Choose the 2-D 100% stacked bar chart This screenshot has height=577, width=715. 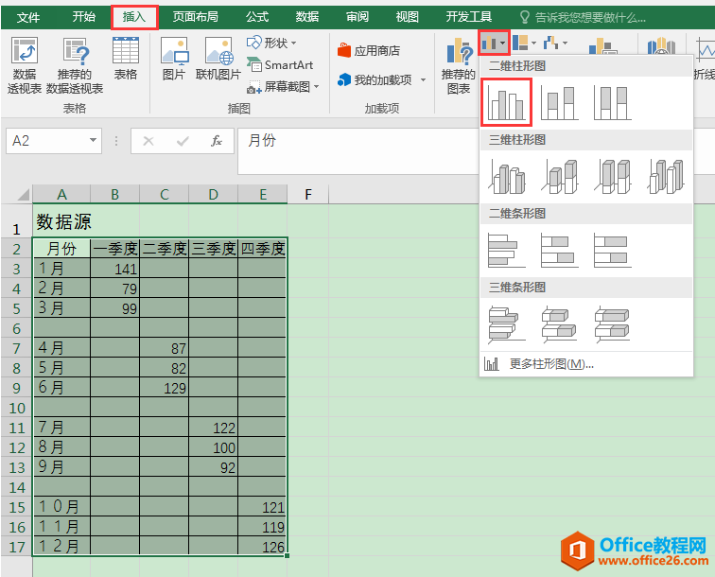[613, 251]
